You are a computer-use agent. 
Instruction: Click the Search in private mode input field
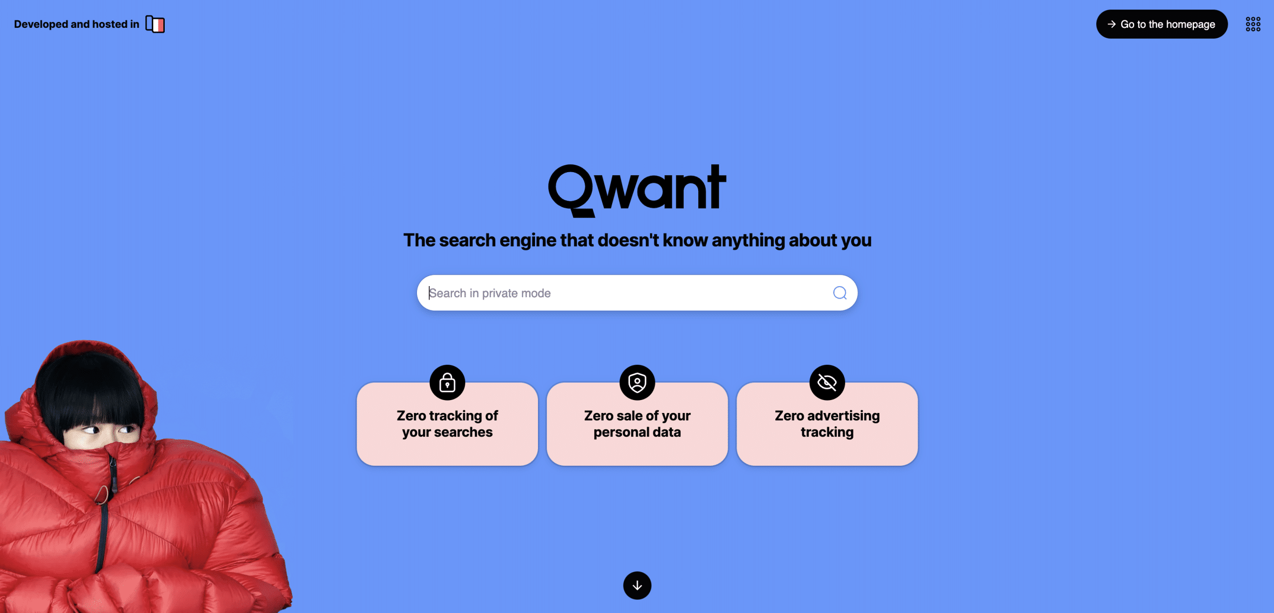point(637,293)
